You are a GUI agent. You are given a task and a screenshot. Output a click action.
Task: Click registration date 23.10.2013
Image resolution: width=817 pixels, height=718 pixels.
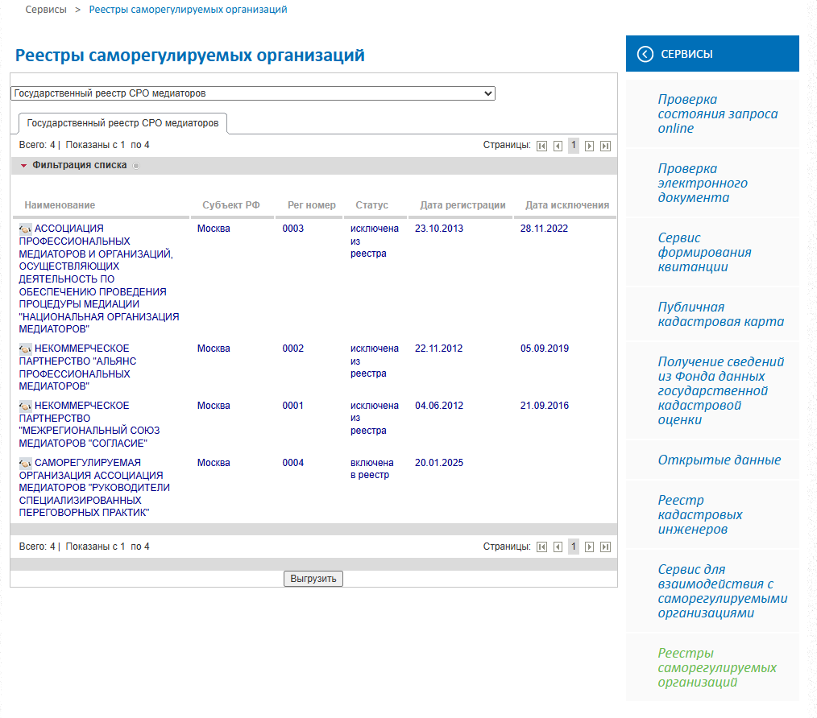click(x=439, y=229)
